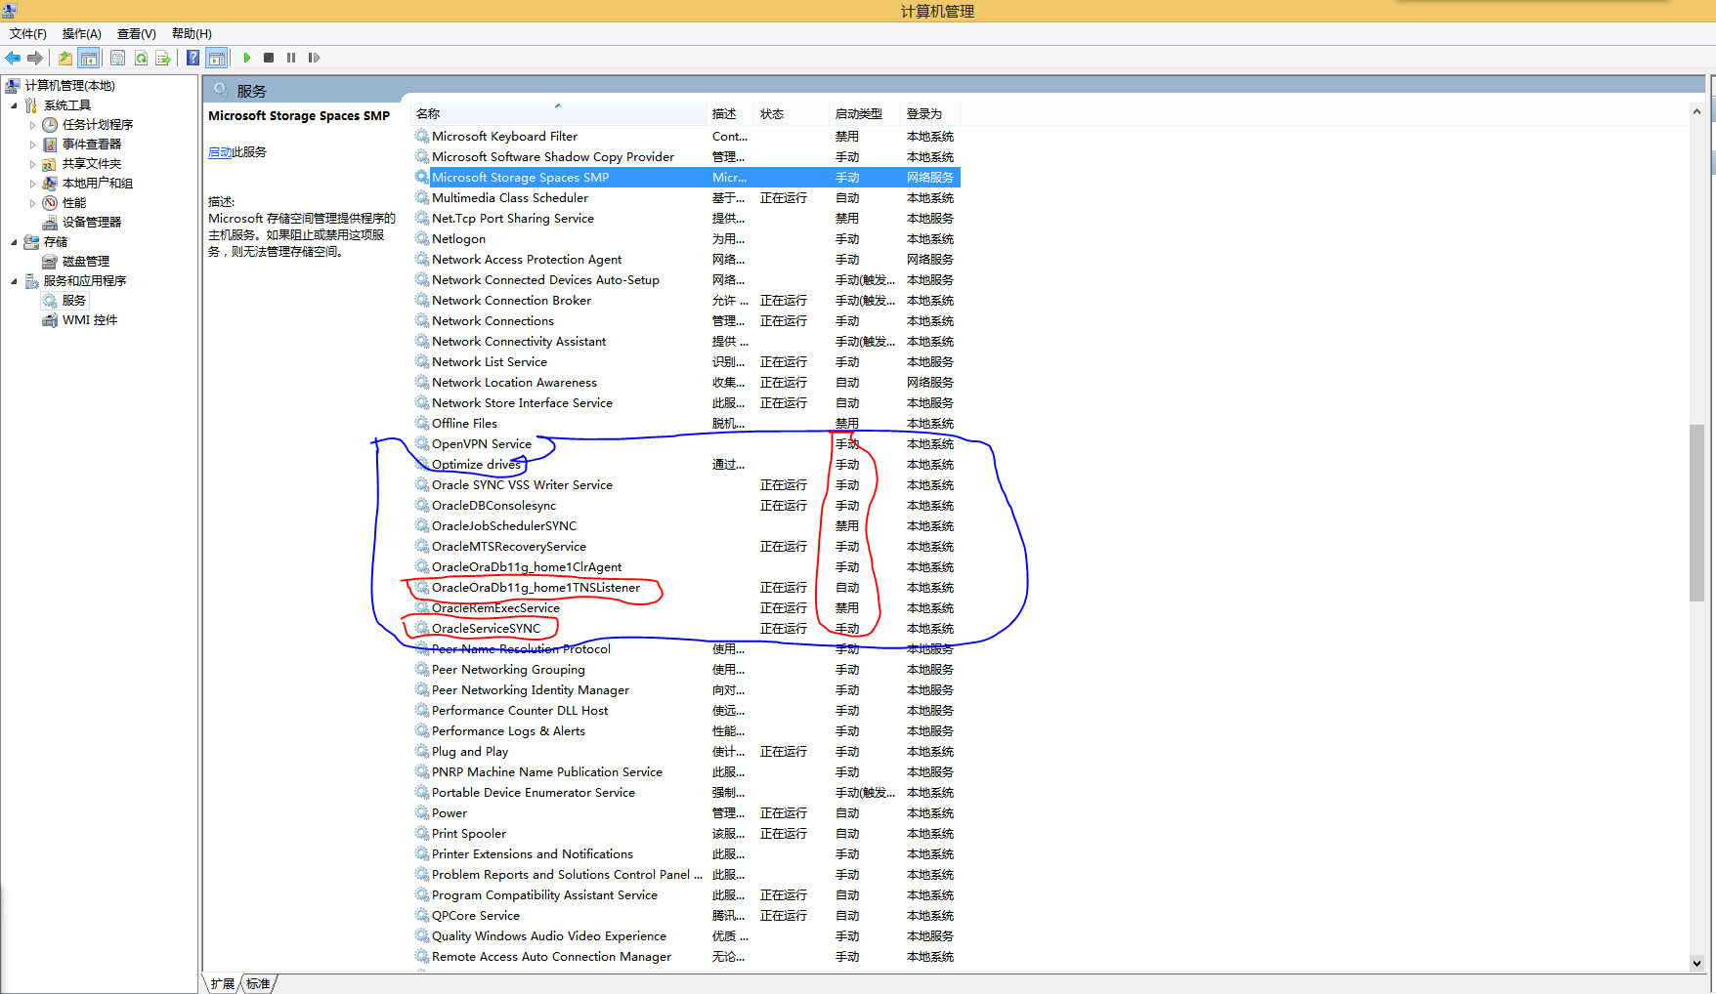Viewport: 1716px width, 994px height.
Task: Open the 操作(A) menu
Action: pos(82,33)
